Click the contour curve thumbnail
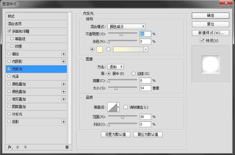 (112, 107)
